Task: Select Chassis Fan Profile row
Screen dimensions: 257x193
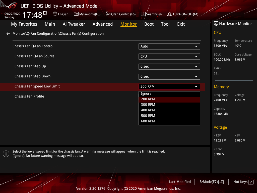Action: coord(29,96)
